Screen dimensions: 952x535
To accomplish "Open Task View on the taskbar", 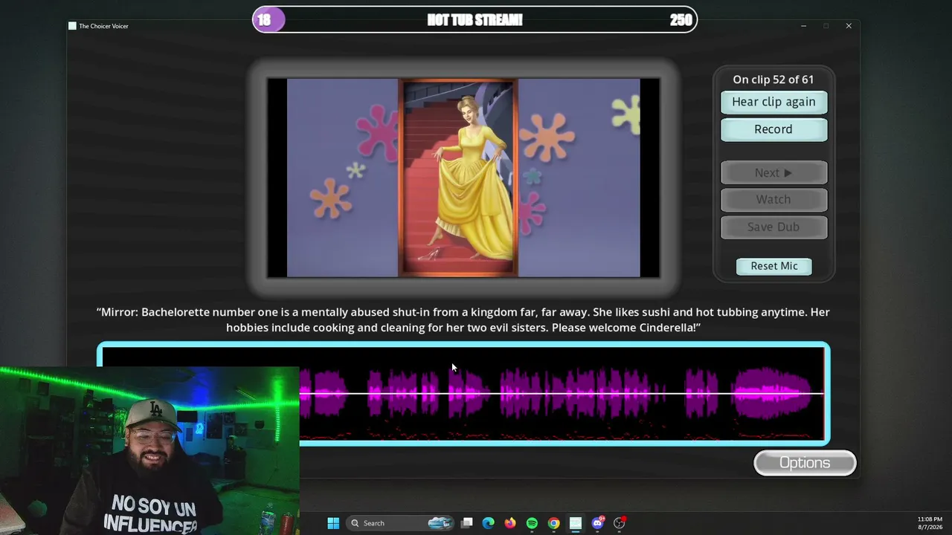I will click(x=467, y=523).
